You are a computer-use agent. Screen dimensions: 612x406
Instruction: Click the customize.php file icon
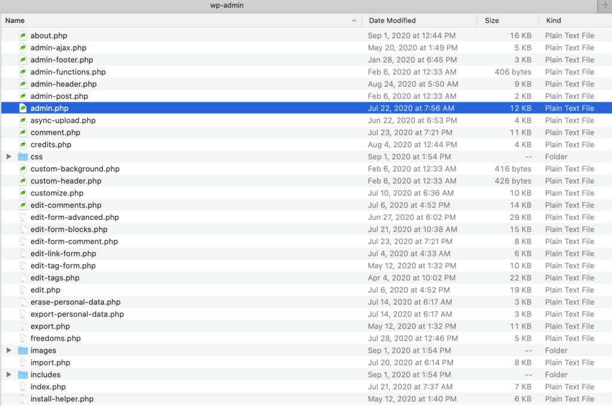click(23, 193)
